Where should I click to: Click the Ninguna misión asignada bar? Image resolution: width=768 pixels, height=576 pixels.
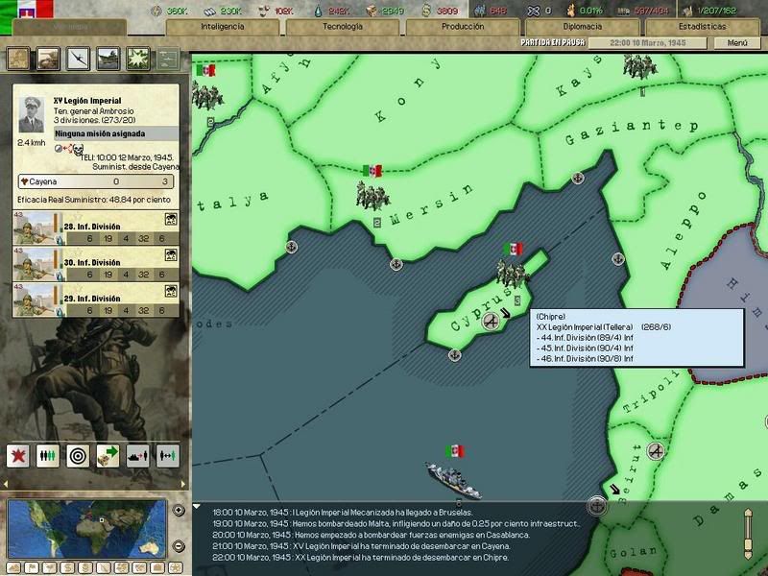[x=116, y=133]
